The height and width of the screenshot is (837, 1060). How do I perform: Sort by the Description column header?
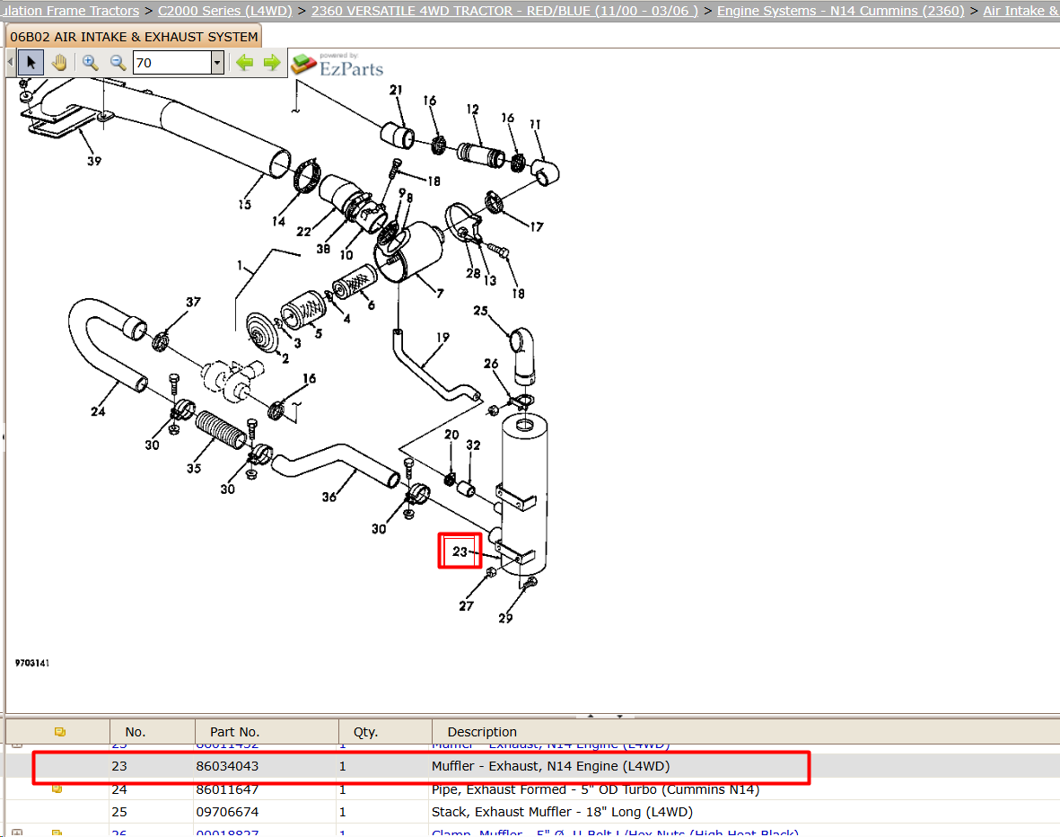[x=482, y=731]
